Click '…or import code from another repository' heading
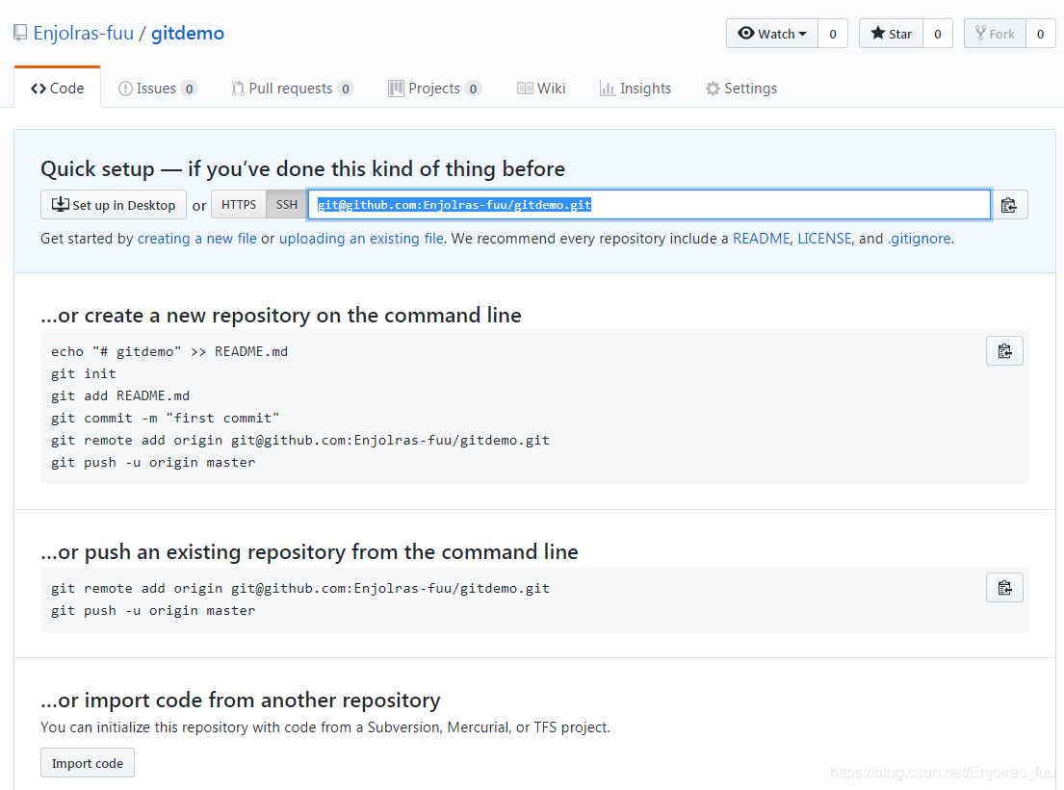 click(241, 700)
